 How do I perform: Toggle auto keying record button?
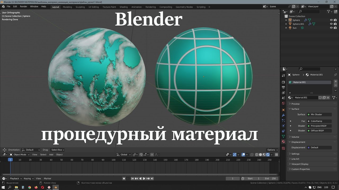click(x=124, y=179)
